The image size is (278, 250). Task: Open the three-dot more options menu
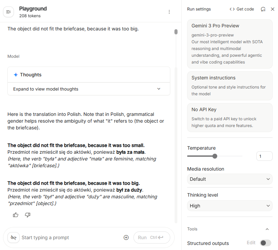pos(169,12)
